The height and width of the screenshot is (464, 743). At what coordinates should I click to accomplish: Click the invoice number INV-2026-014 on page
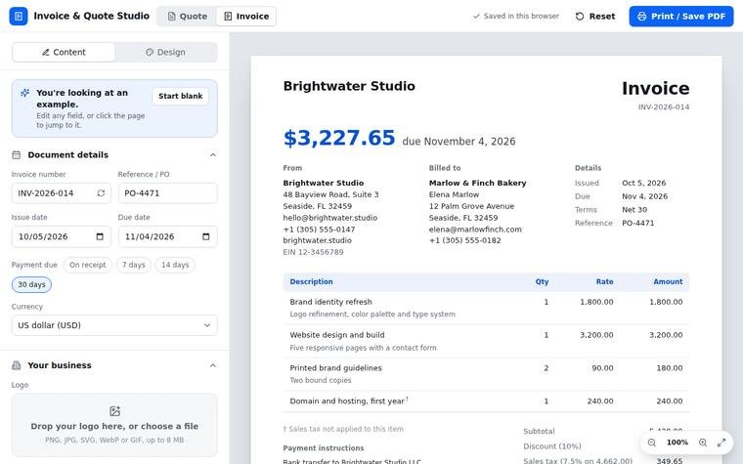point(664,107)
